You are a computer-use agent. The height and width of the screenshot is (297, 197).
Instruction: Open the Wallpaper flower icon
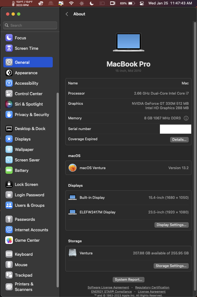pos(9,149)
